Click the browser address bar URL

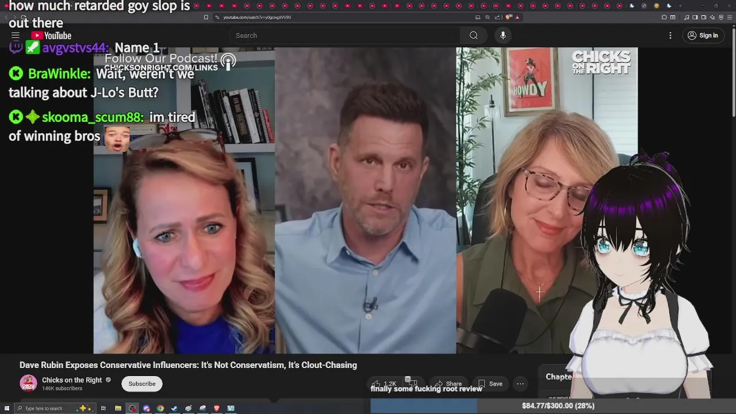click(257, 17)
